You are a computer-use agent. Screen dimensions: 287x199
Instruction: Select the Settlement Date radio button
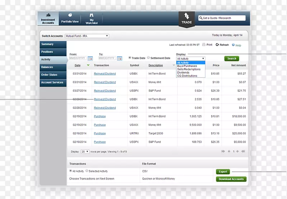tap(149, 58)
